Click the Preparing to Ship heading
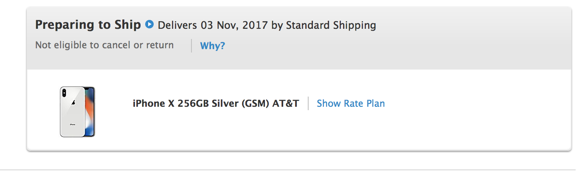The width and height of the screenshot is (585, 172). pos(88,25)
